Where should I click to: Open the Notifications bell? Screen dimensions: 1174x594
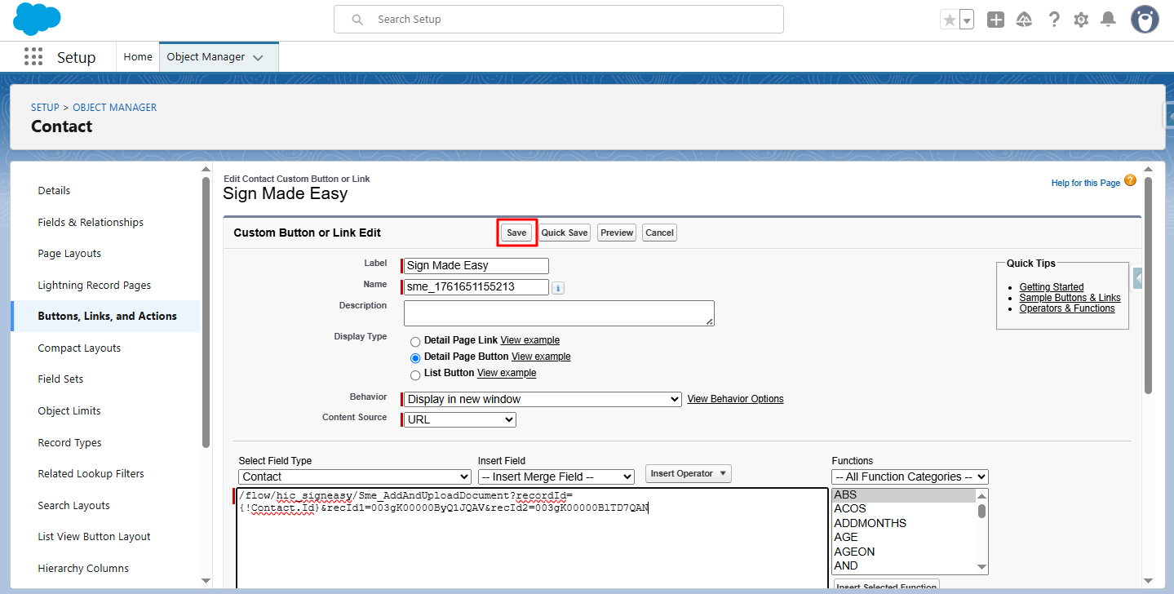[x=1108, y=20]
